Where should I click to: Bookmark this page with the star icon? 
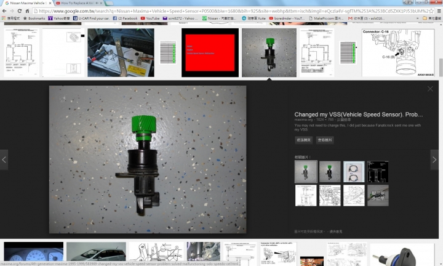(431, 11)
